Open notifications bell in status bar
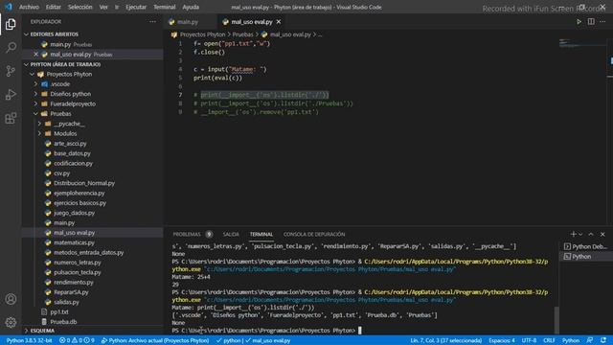This screenshot has width=613, height=345. click(603, 340)
